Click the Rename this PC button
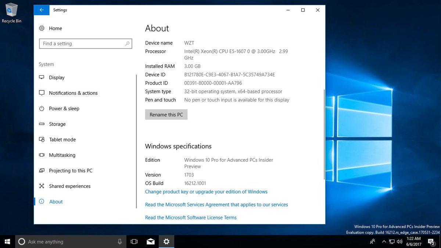 click(x=166, y=115)
